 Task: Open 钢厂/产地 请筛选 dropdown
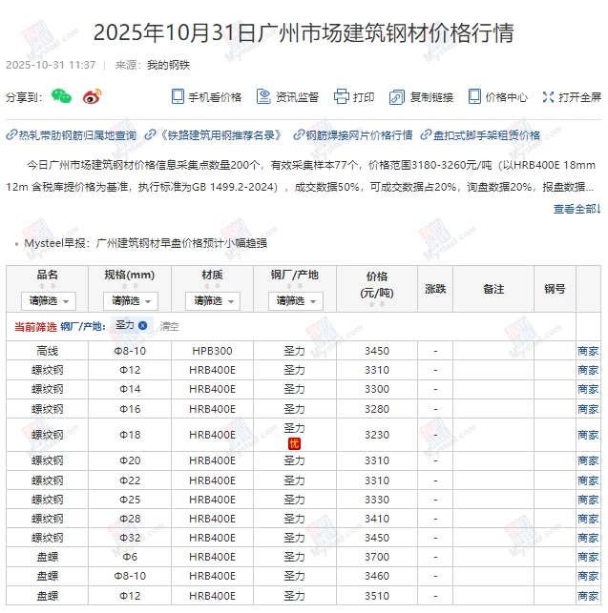click(x=296, y=301)
